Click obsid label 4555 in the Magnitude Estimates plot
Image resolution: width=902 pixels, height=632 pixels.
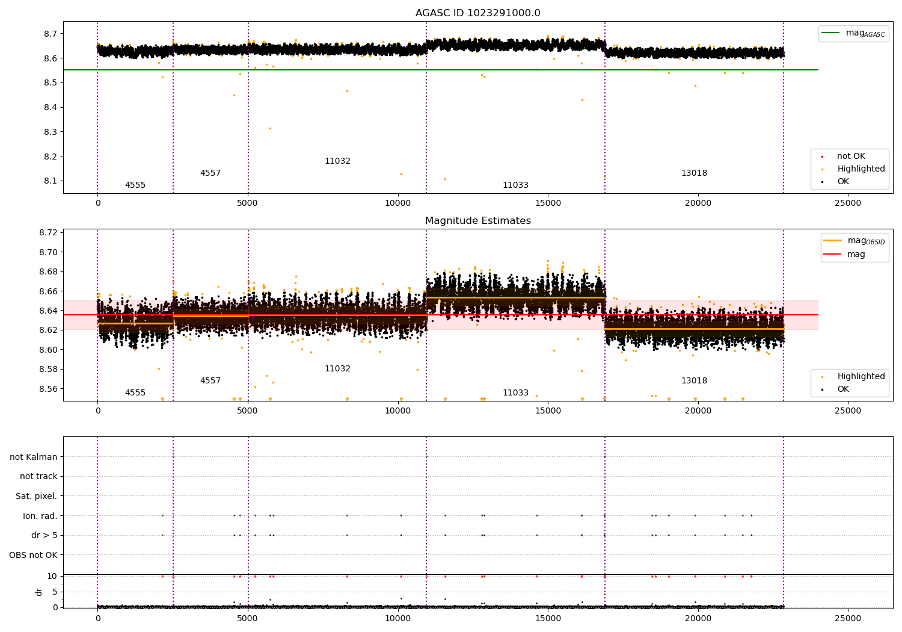(x=135, y=393)
